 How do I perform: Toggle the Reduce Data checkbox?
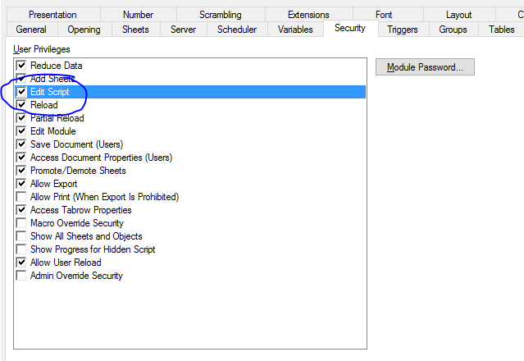pos(21,66)
